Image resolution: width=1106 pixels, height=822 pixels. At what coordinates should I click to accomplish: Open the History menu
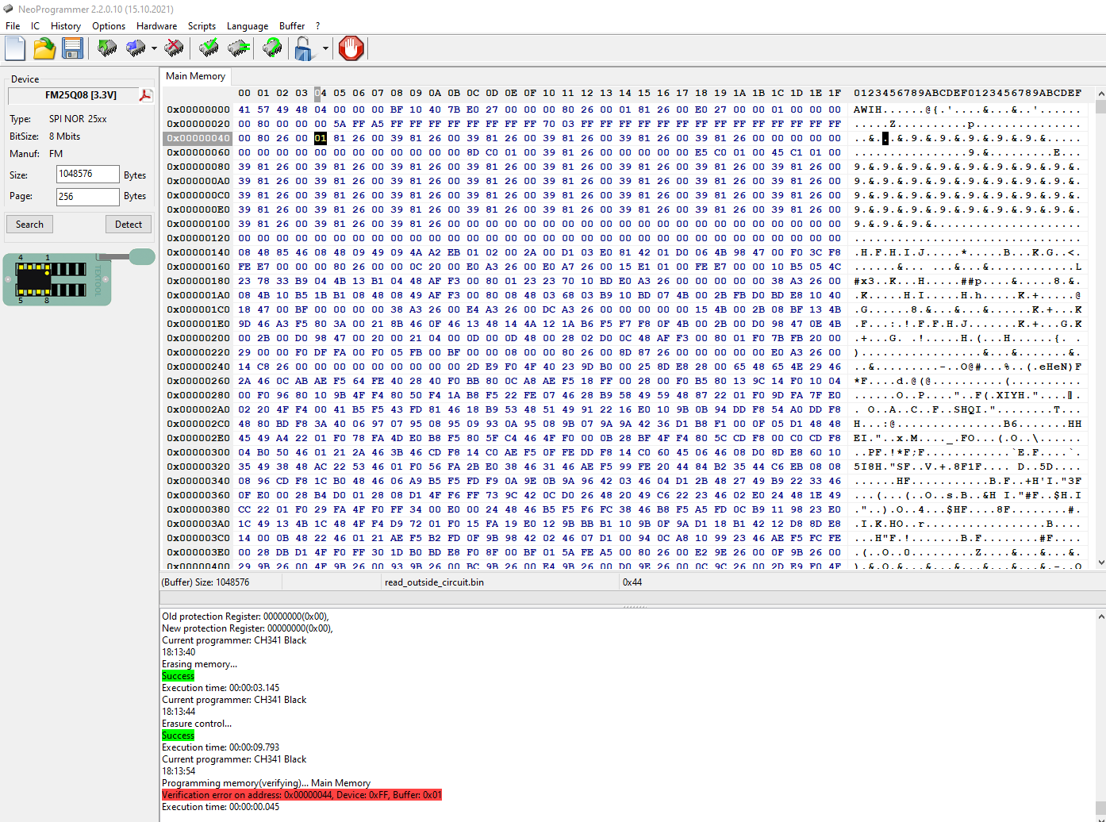tap(66, 26)
